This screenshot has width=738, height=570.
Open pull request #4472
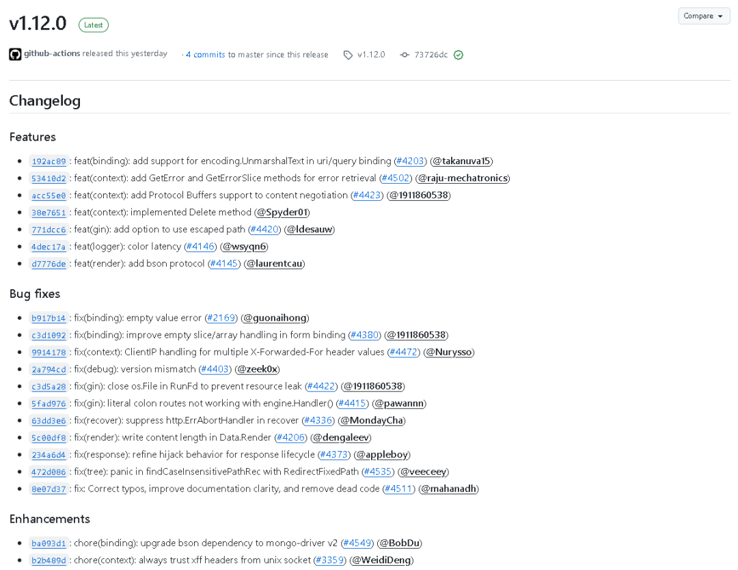coord(404,352)
